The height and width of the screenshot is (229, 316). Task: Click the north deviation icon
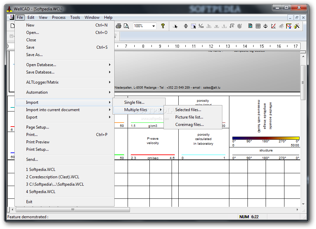coord(289,26)
